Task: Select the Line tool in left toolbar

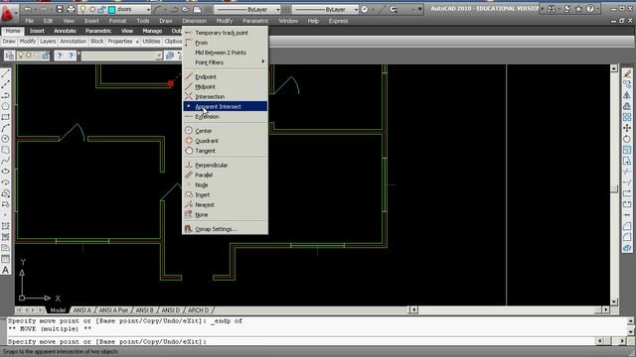Action: (x=5, y=73)
